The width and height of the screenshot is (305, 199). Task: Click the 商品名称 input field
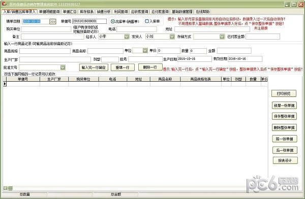pos(105,51)
